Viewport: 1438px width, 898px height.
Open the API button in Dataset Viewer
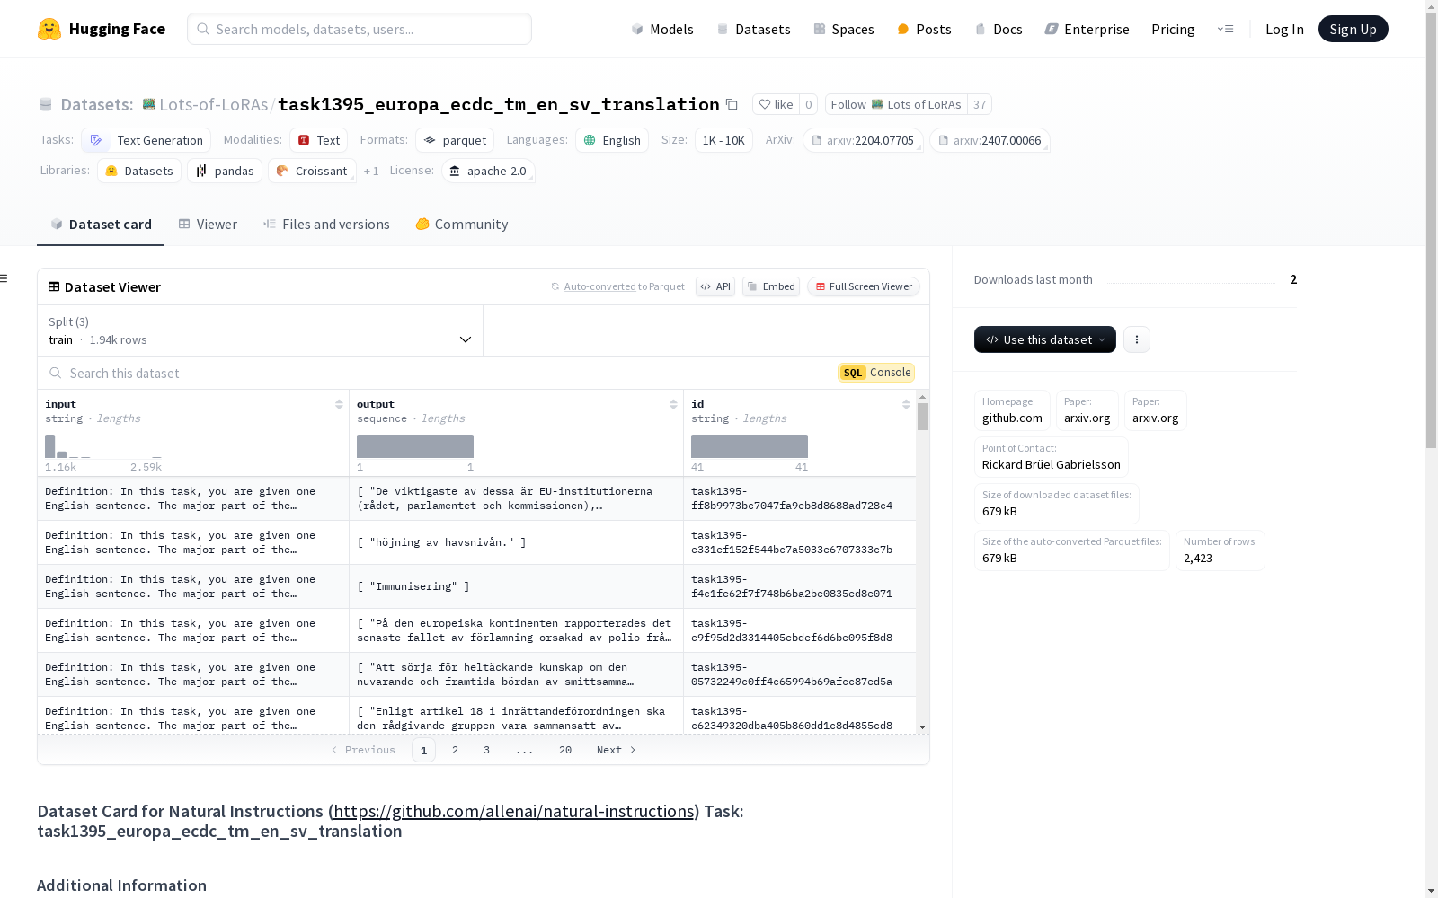[x=715, y=286]
